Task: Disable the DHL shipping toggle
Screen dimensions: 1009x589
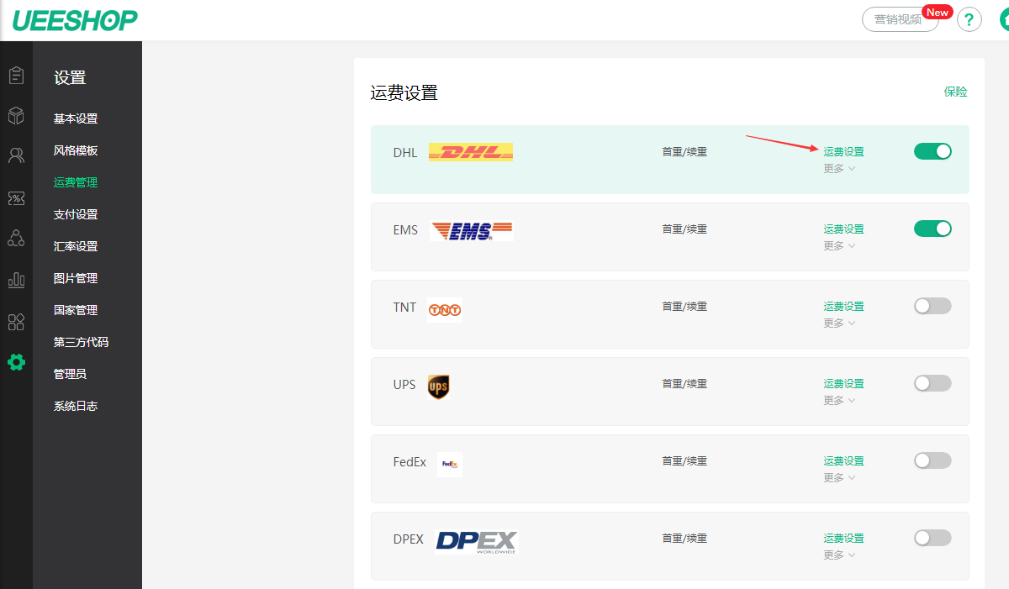Action: [x=932, y=151]
